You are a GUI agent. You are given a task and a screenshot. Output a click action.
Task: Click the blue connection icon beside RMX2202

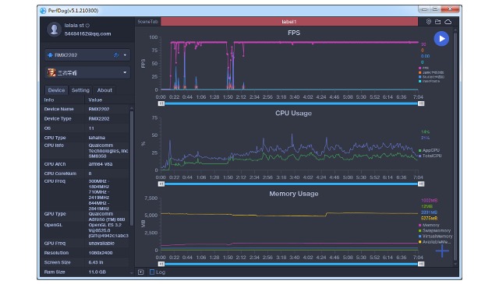pos(116,55)
